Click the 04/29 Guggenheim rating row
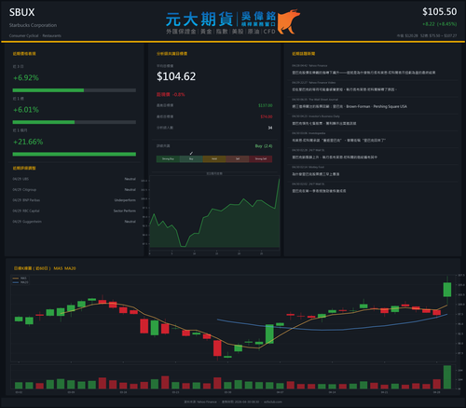Image resolution: width=466 pixels, height=408 pixels. click(75, 222)
